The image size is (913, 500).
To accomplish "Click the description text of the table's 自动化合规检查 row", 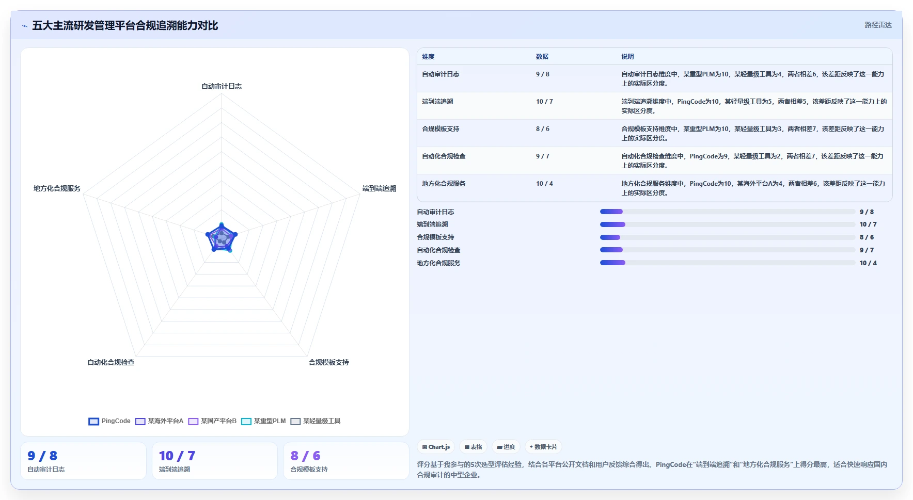I will 752,161.
